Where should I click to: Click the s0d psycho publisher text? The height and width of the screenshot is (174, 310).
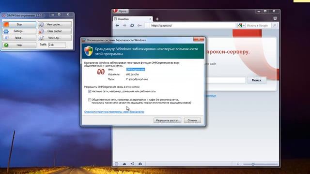(x=132, y=74)
